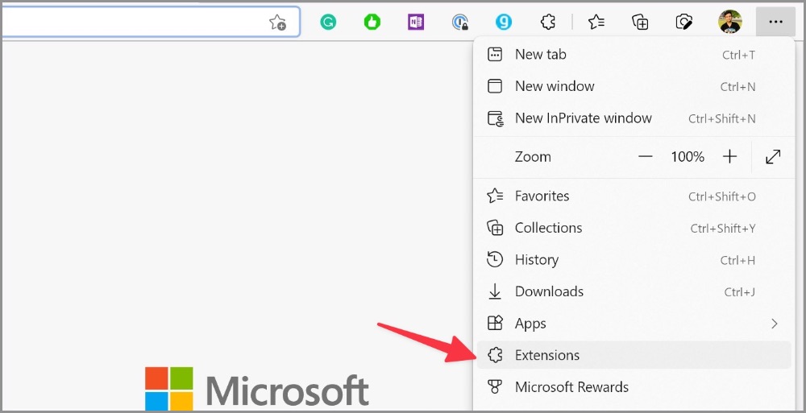This screenshot has height=413, width=806.
Task: Open the Collections toolbar button
Action: pyautogui.click(x=640, y=22)
